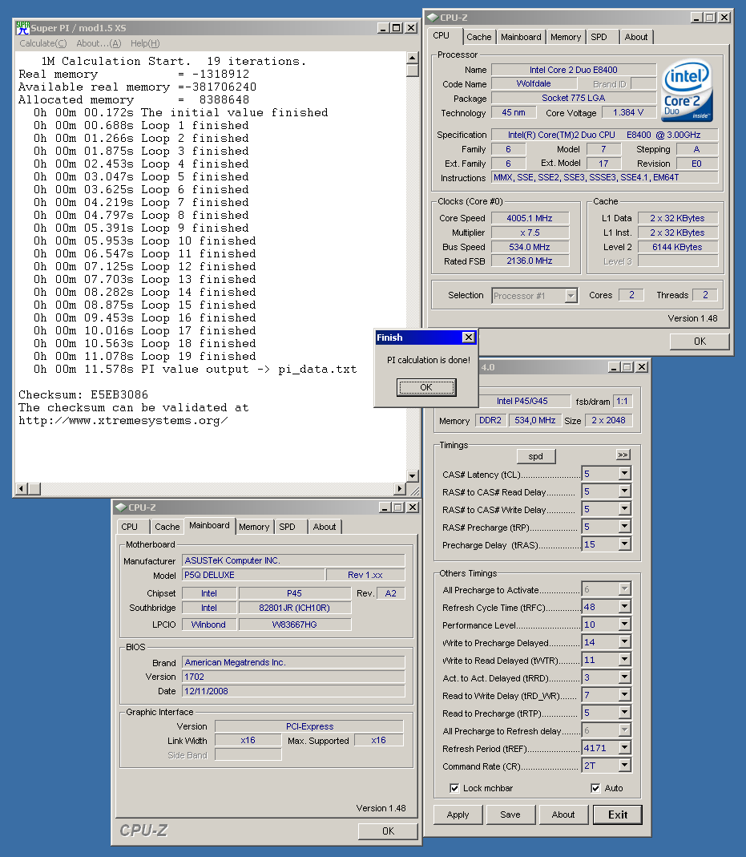The height and width of the screenshot is (857, 746).
Task: Toggle the Auto checkbox
Action: 595,787
